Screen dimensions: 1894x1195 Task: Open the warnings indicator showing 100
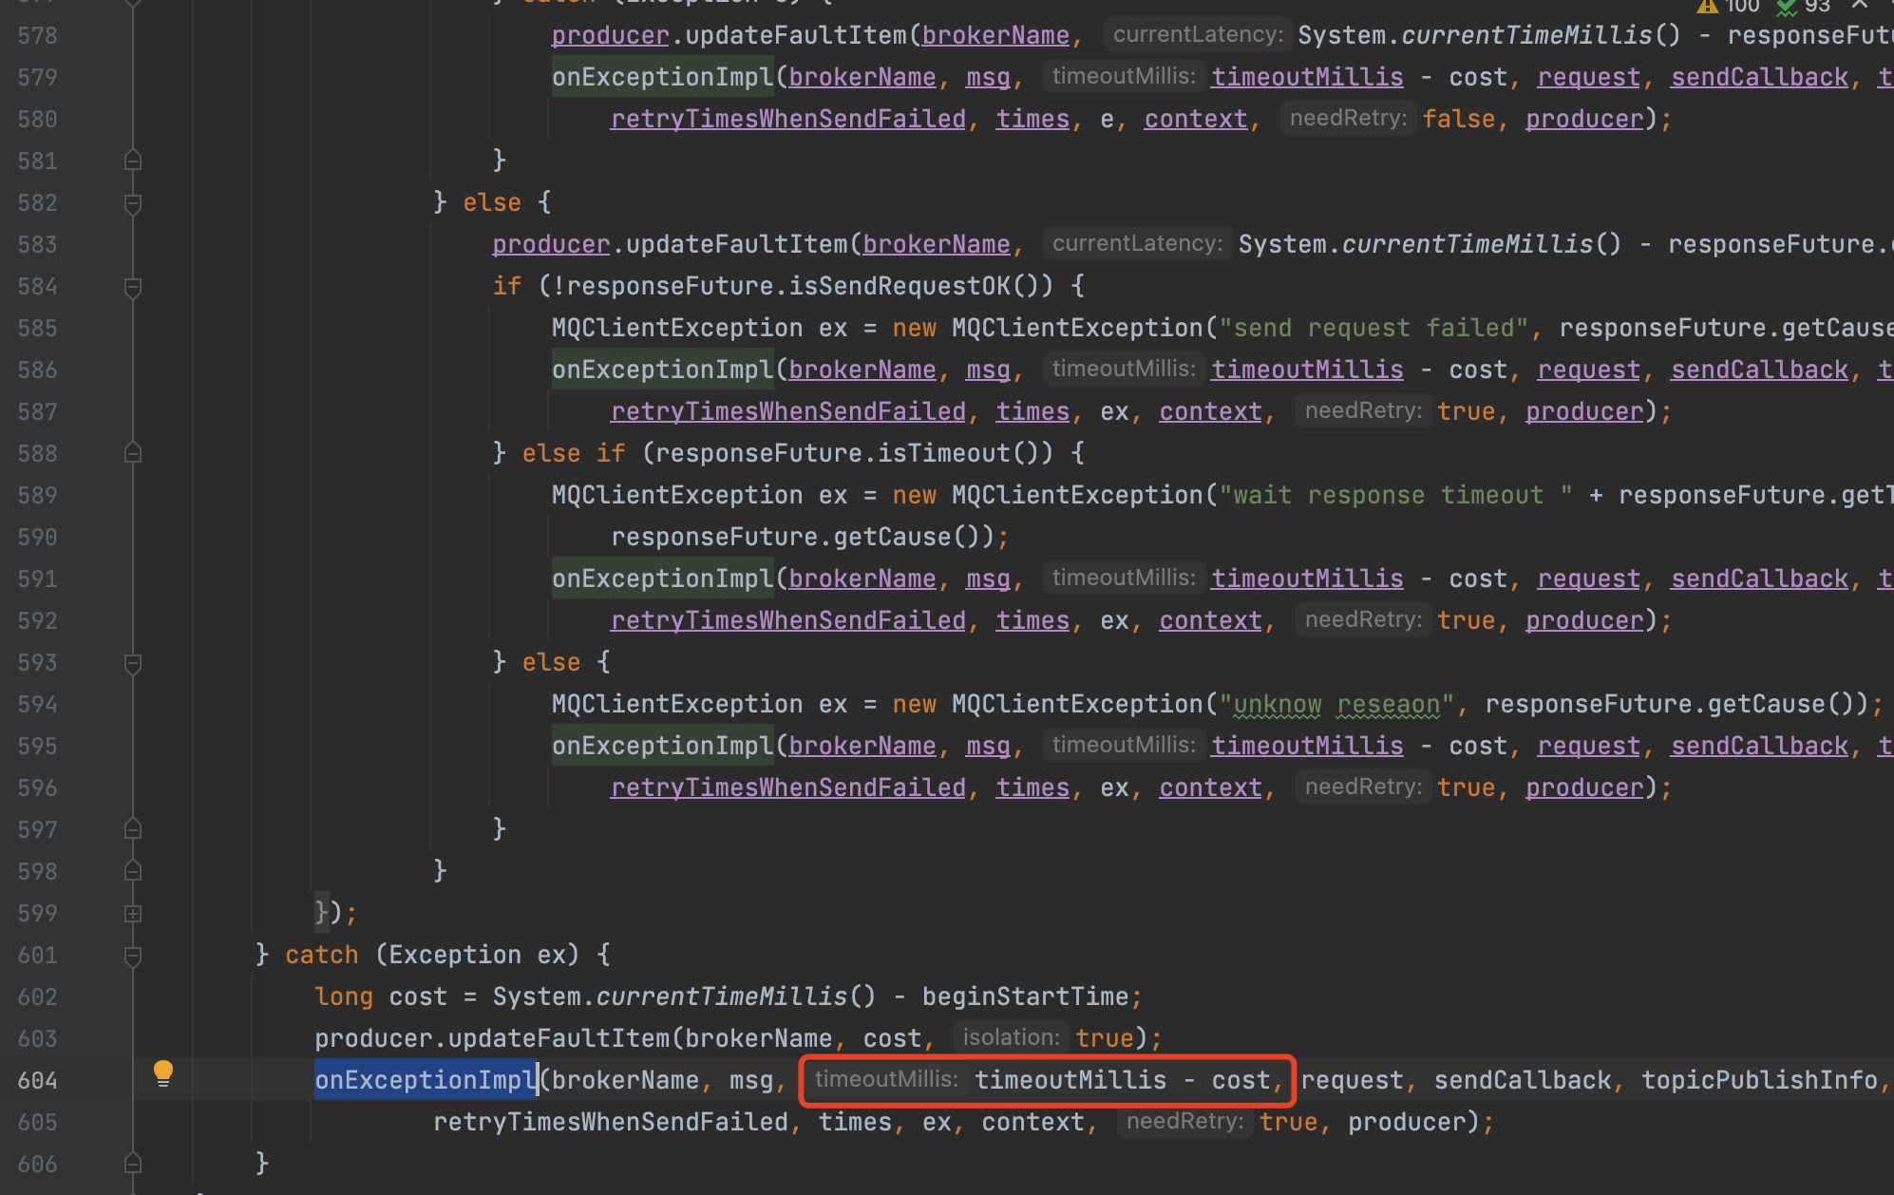1730,7
